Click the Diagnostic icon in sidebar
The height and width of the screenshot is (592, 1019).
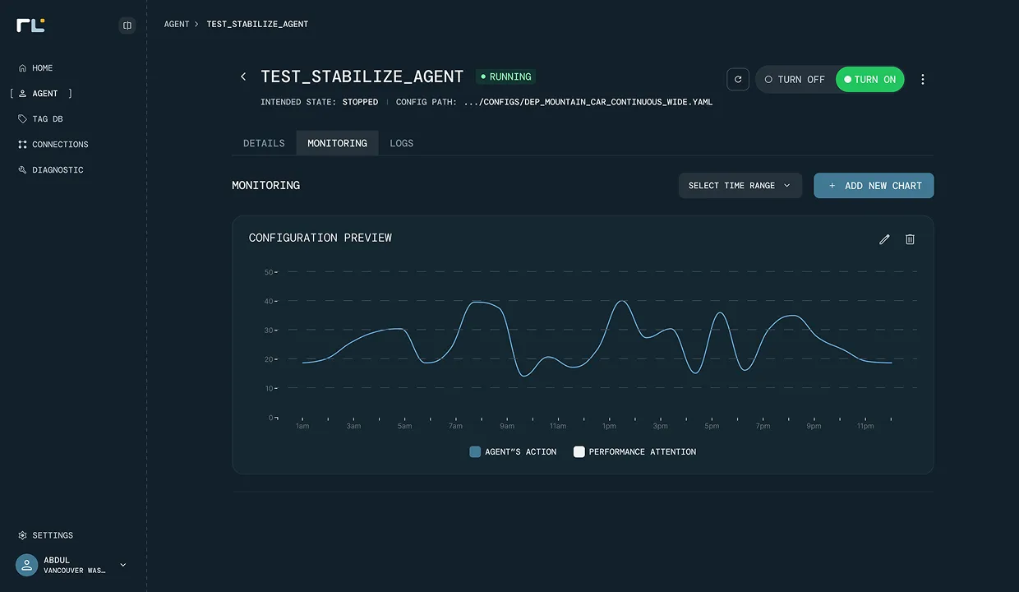(x=22, y=170)
